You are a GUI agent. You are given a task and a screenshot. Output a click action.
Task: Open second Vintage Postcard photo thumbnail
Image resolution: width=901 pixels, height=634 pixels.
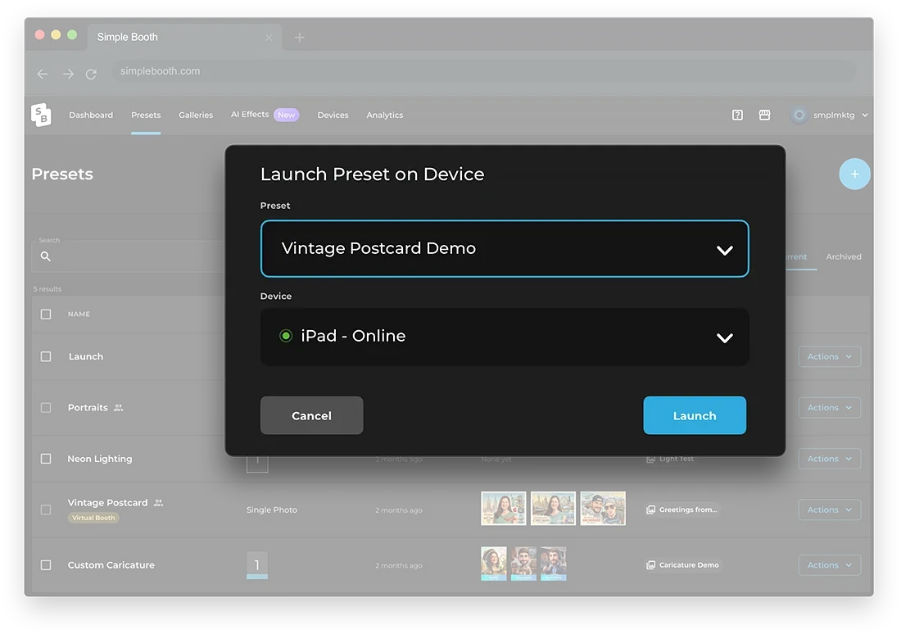pos(553,508)
